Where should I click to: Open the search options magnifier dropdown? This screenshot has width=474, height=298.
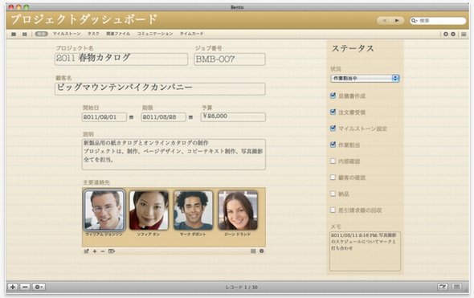tap(414, 21)
